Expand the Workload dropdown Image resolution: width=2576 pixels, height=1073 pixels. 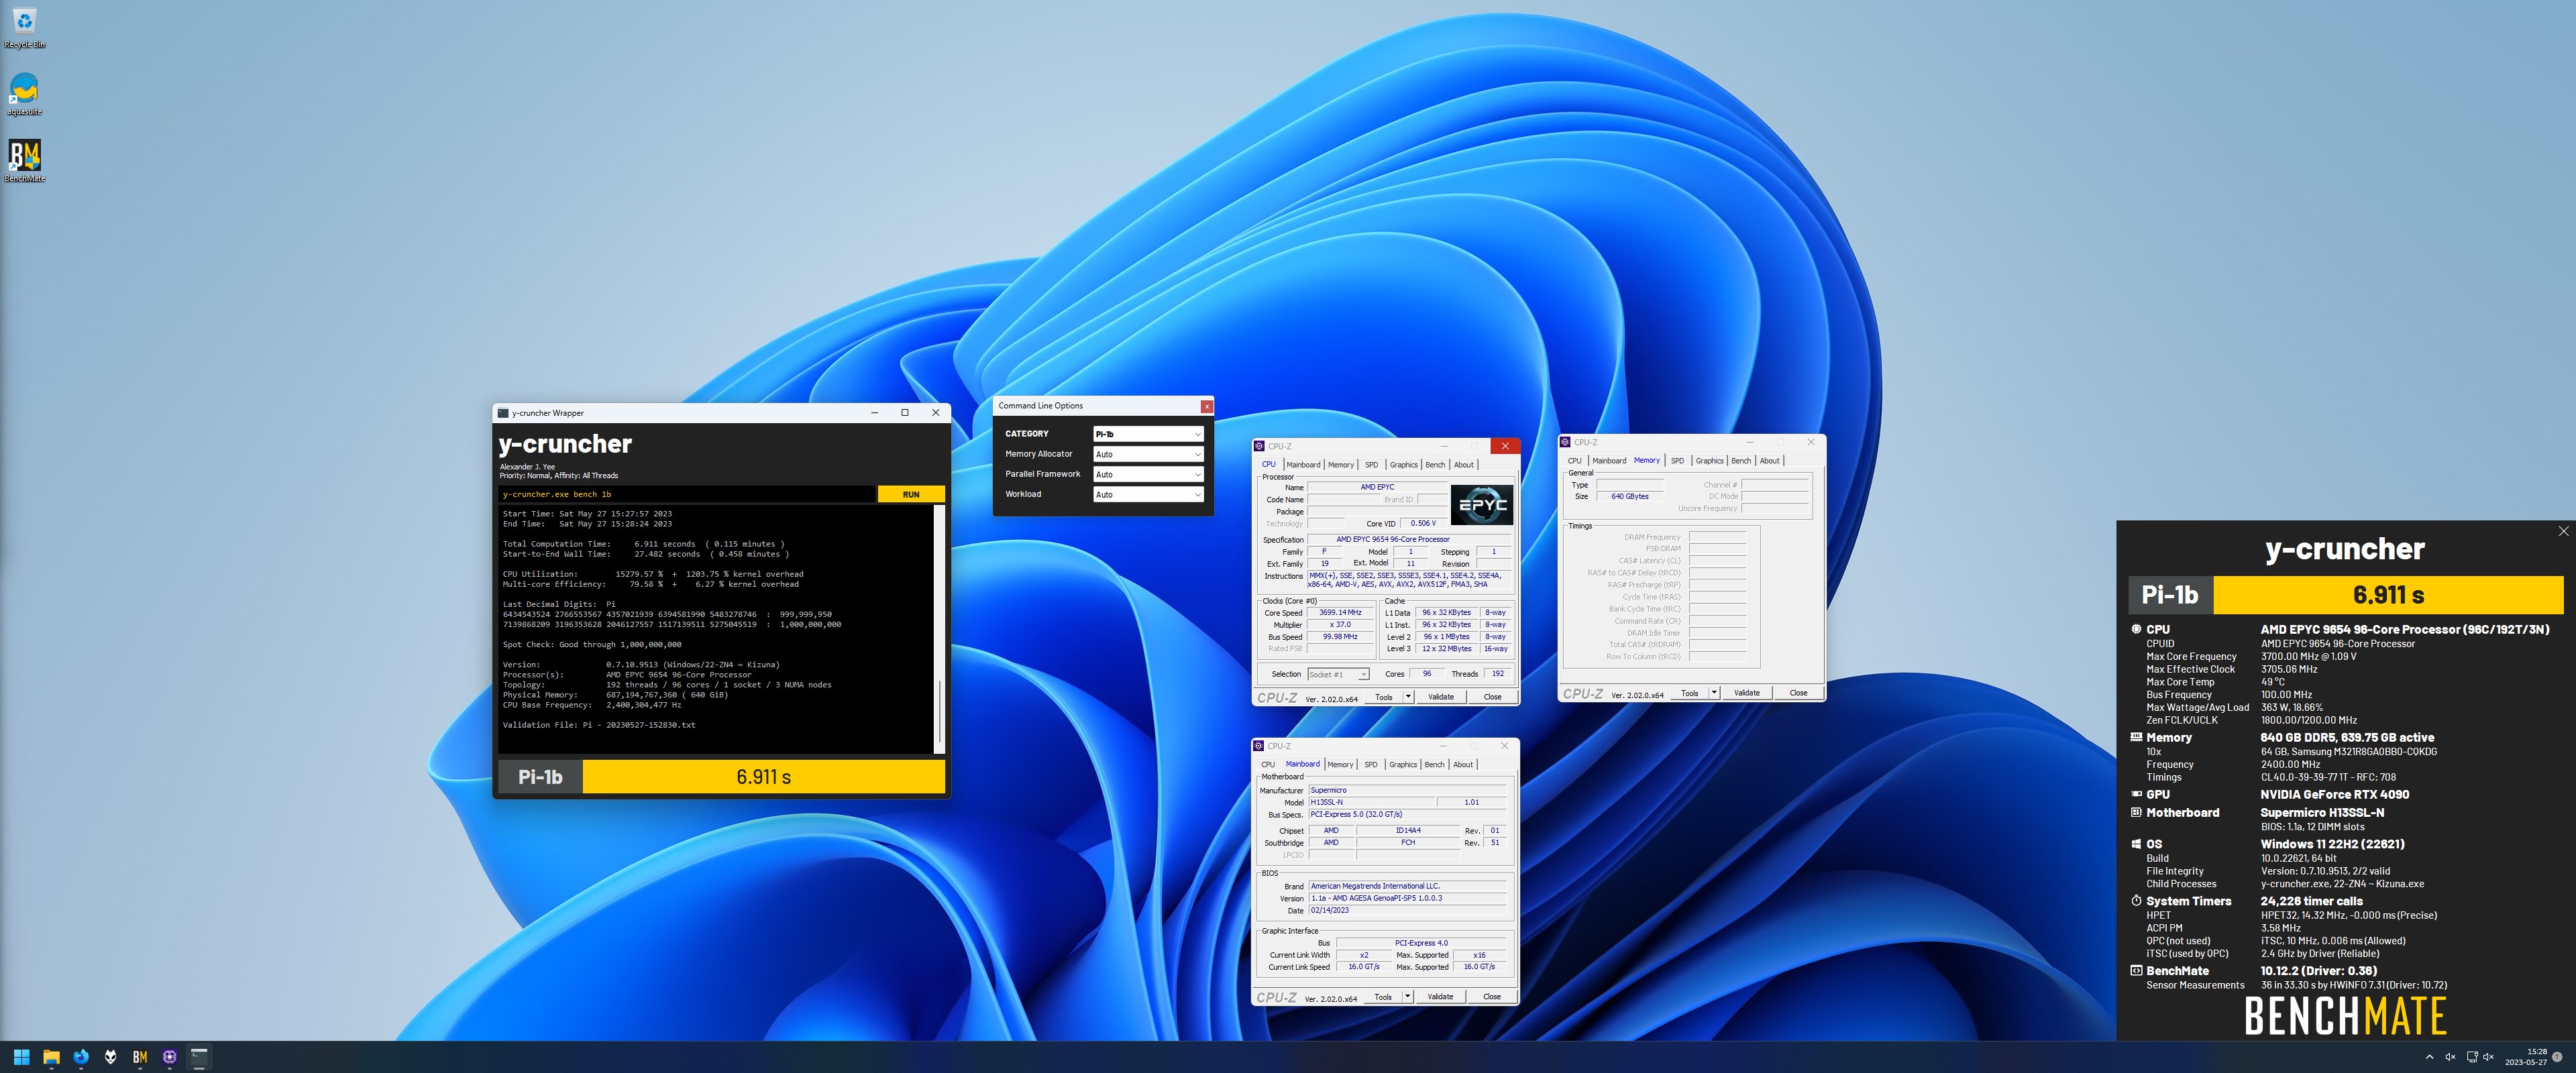tap(1148, 494)
